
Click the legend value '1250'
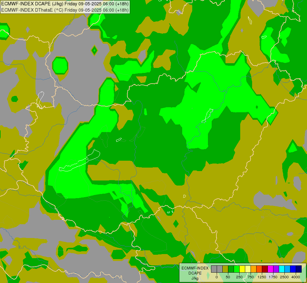coord(262,277)
